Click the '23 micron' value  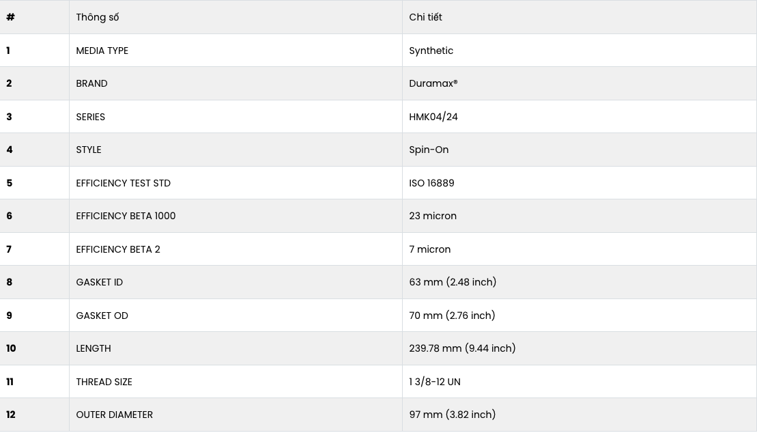pos(433,216)
